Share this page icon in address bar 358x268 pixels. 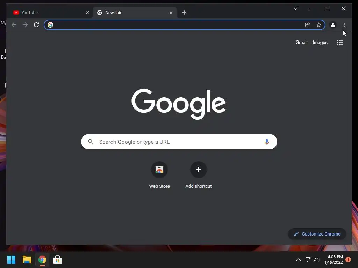(x=308, y=25)
